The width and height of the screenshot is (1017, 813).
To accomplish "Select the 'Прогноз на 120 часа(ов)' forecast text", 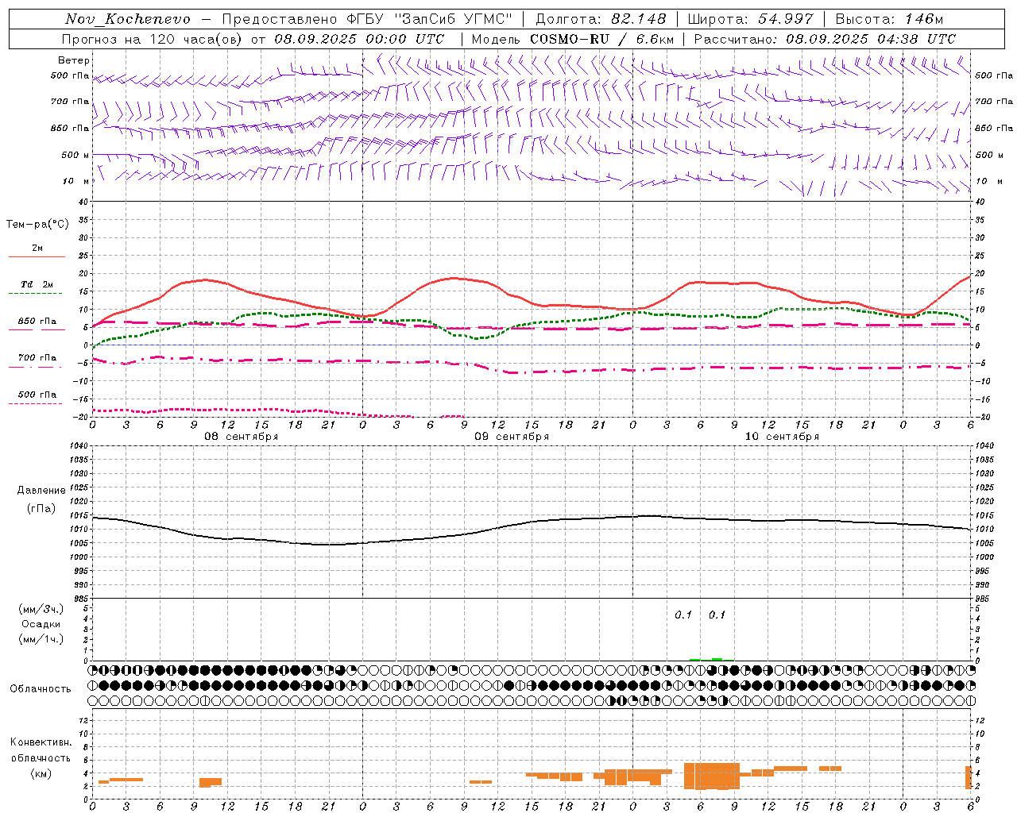I will (x=153, y=39).
